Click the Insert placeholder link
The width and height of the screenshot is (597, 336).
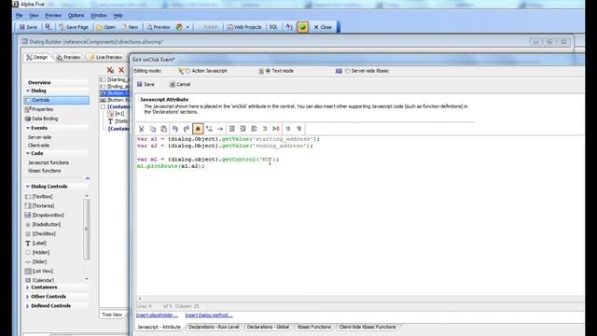pyautogui.click(x=157, y=315)
